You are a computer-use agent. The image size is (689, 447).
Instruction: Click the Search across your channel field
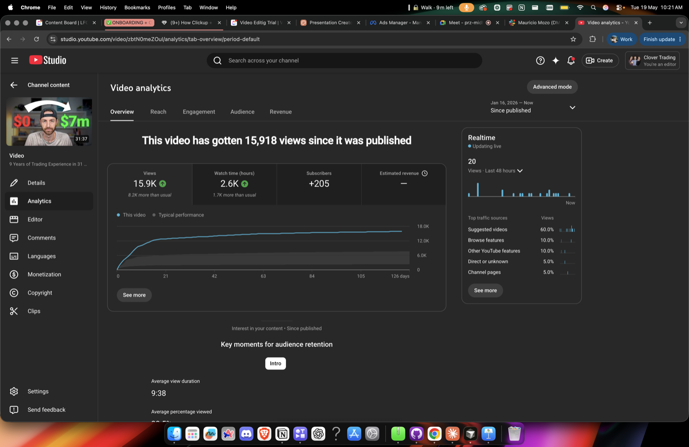click(x=344, y=60)
